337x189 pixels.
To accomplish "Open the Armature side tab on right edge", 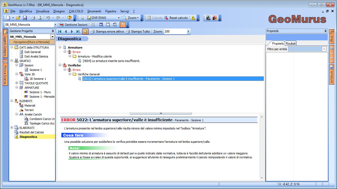I will pyautogui.click(x=332, y=75).
